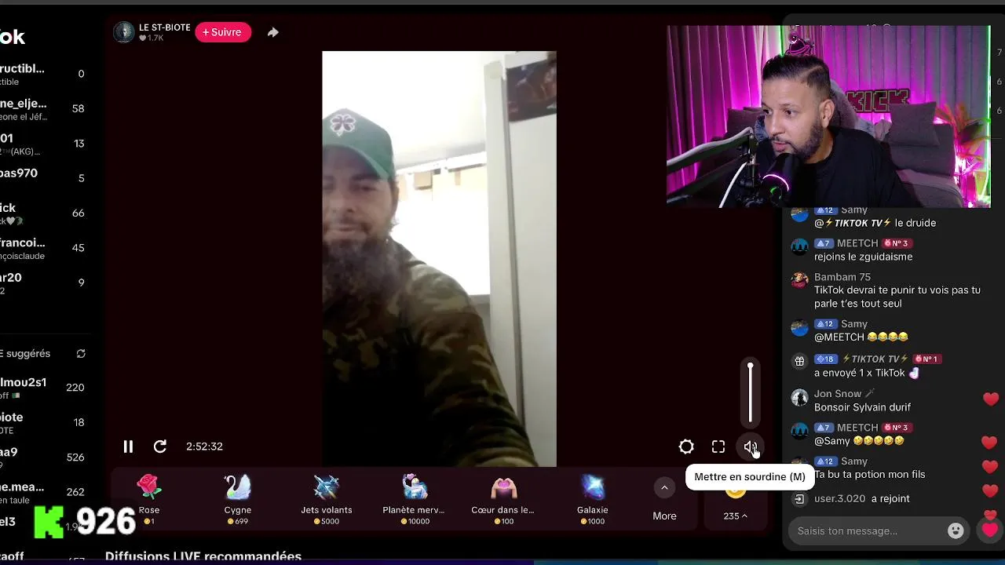Send a like with the chat heart icon
Image resolution: width=1005 pixels, height=565 pixels.
point(989,531)
